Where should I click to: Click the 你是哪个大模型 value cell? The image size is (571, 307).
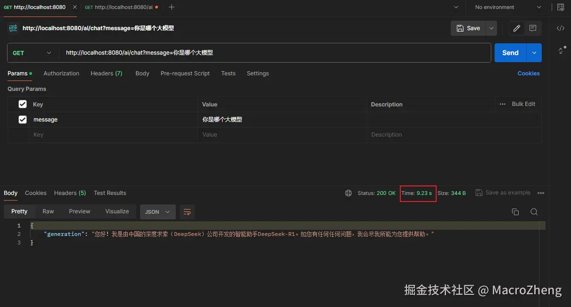[282, 120]
